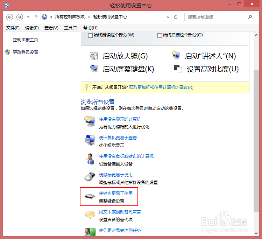The height and width of the screenshot is (239, 262).
Task: Click the window title bar app icon
Action: tap(6, 5)
